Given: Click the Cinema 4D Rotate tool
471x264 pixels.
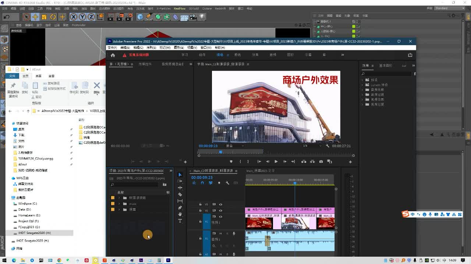Looking at the screenshot, I should pyautogui.click(x=53, y=17).
